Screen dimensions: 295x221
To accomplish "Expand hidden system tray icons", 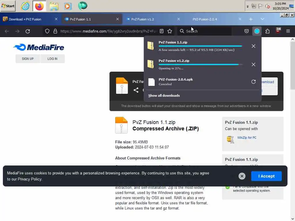I will point(247,6).
